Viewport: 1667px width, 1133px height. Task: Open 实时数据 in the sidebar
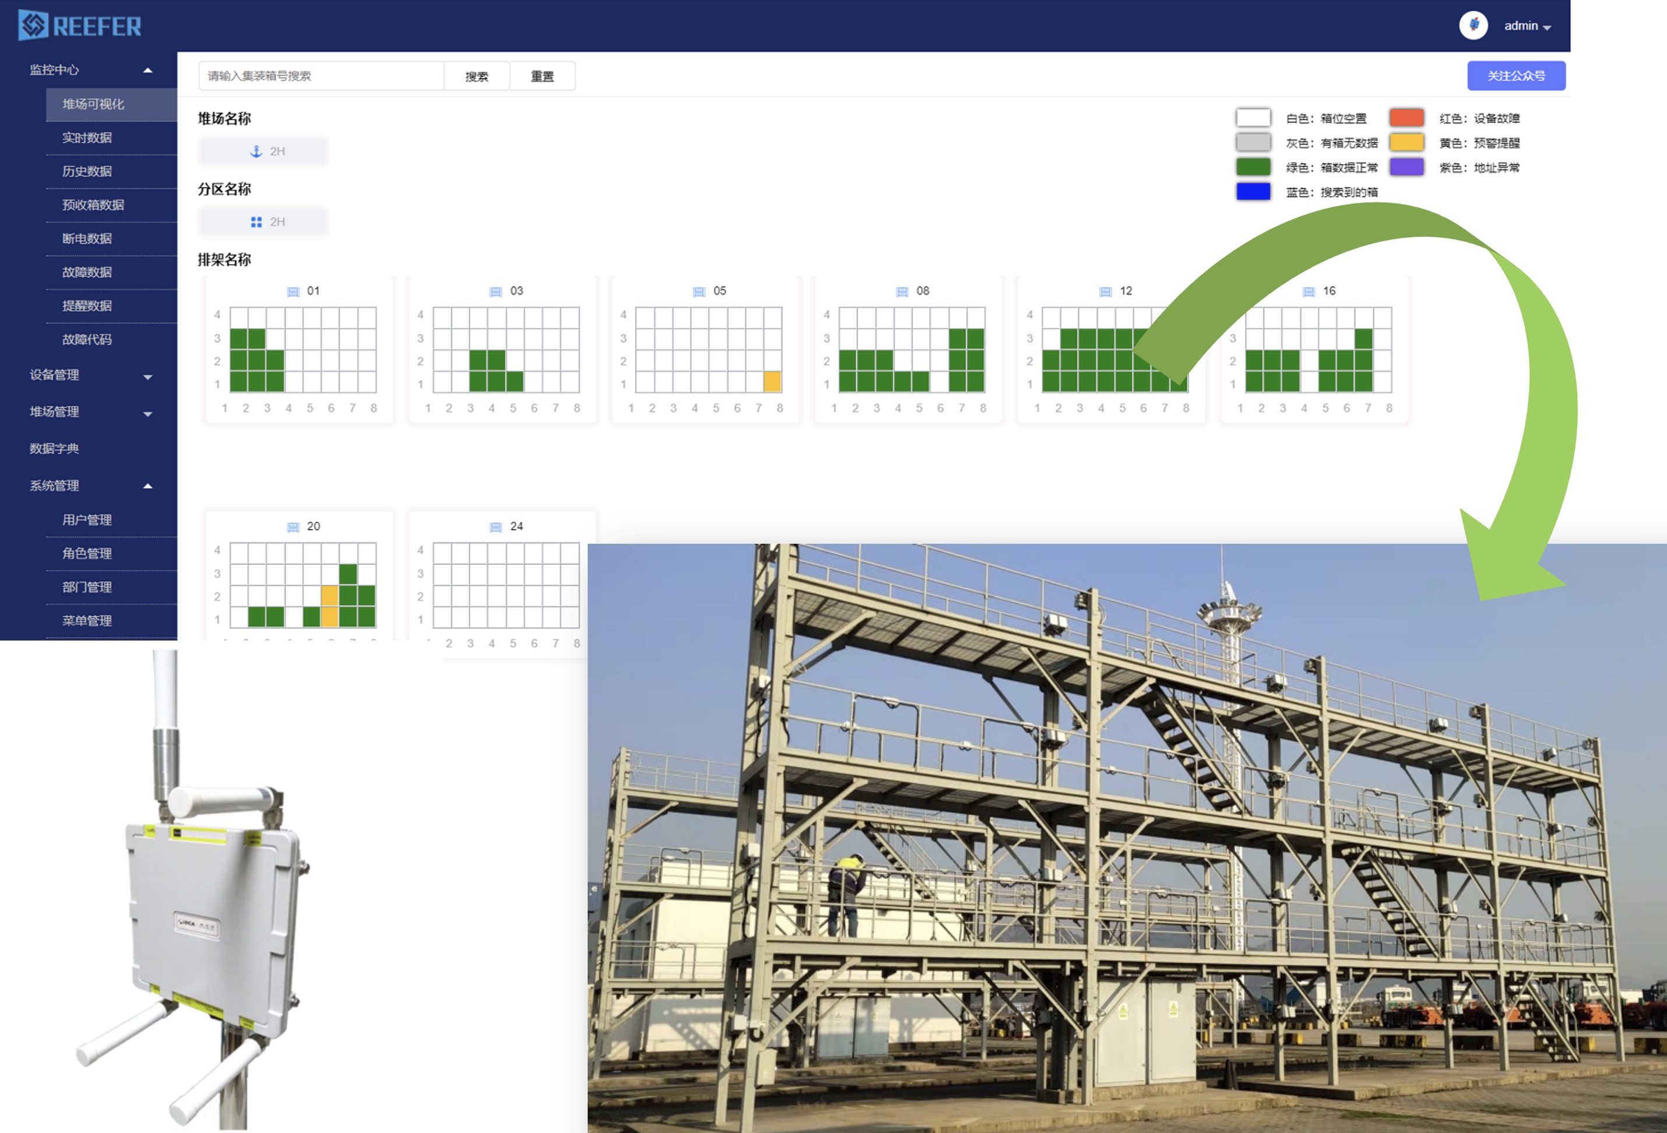pos(87,138)
